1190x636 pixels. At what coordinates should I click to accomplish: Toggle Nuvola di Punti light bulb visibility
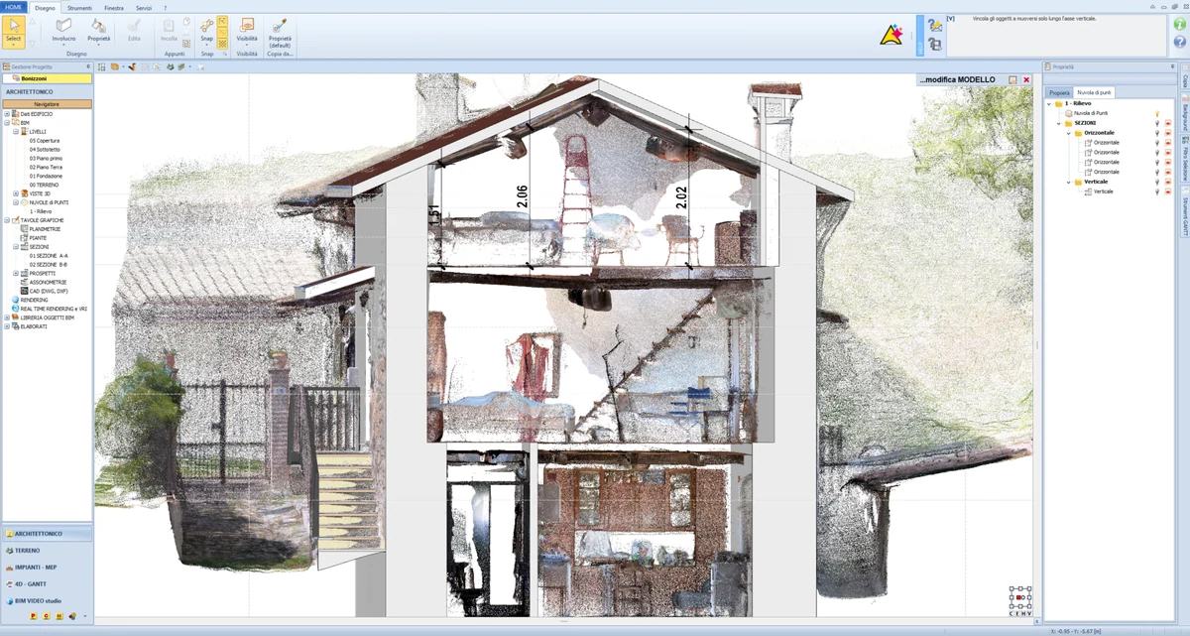[x=1156, y=113]
